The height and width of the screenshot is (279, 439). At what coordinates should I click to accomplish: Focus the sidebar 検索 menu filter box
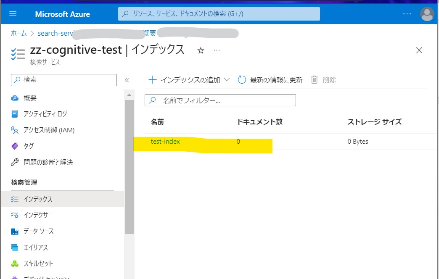click(64, 80)
